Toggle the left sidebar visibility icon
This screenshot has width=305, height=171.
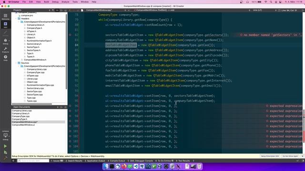pos(13,161)
